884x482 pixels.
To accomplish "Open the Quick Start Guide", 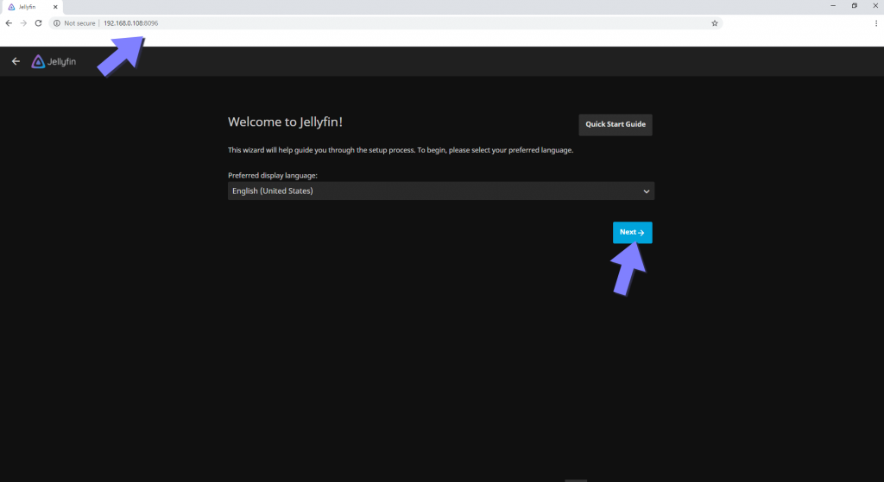I will point(615,124).
